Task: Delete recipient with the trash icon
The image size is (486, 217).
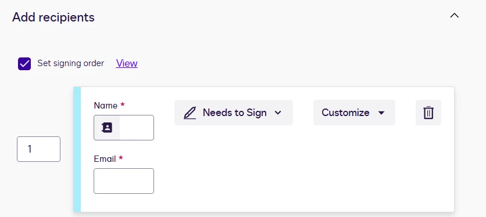Action: (428, 113)
